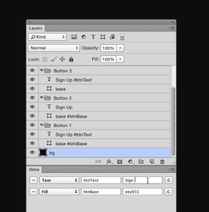
Task: Collapse the panel with double-arrow icon
Action: (x=173, y=22)
